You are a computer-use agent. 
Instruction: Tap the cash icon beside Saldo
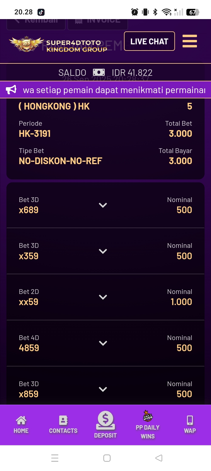click(99, 72)
